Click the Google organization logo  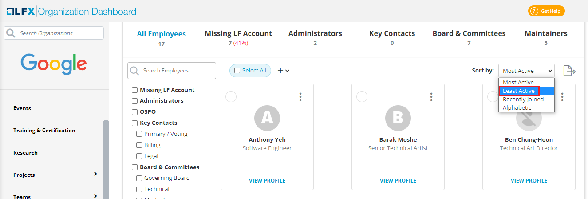tap(54, 64)
